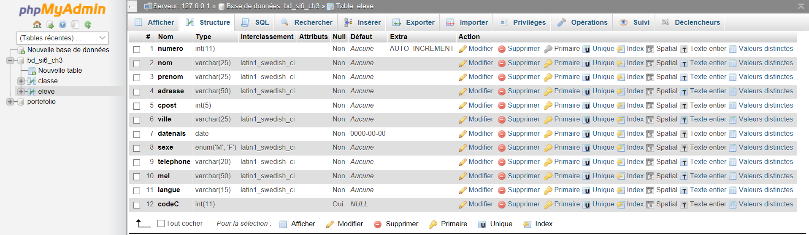809x235 pixels.
Task: Click the log out icon beside home
Action: pyautogui.click(x=50, y=24)
